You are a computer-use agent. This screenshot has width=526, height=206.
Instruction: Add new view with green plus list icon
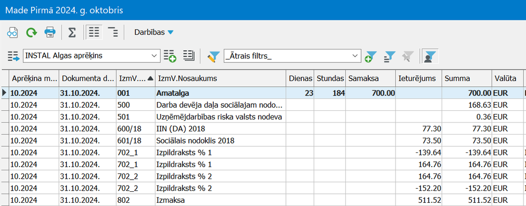tap(170, 56)
